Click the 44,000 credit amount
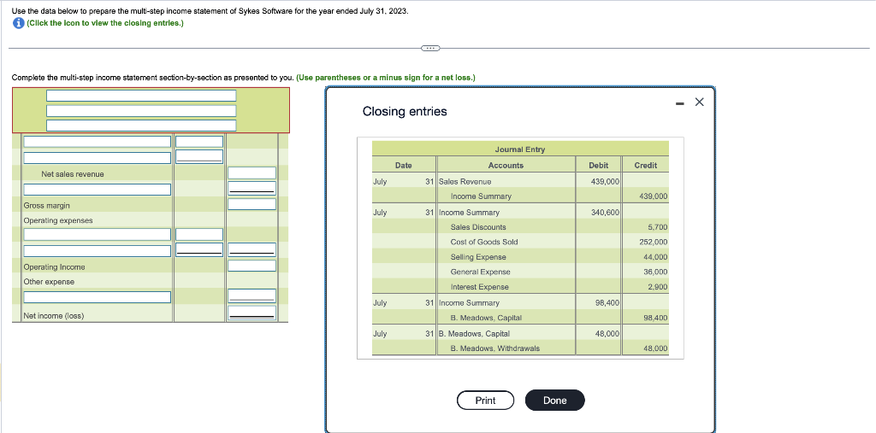 click(655, 257)
